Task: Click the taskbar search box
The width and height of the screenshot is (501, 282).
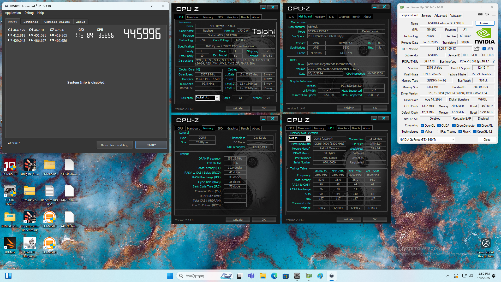Action: [204, 276]
